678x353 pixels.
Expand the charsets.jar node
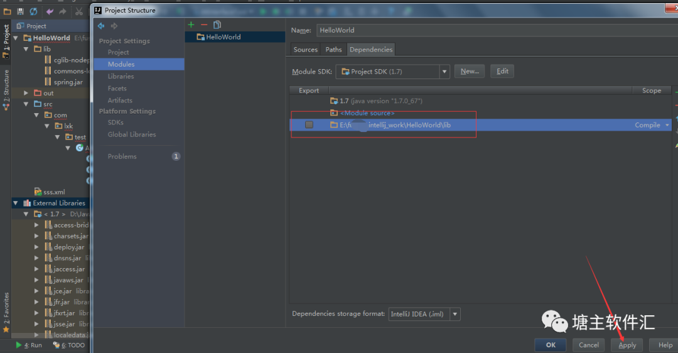(37, 236)
